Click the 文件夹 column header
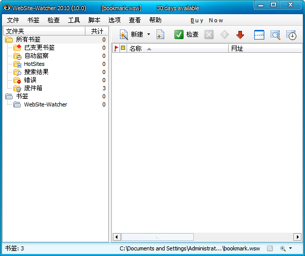 click(x=44, y=31)
